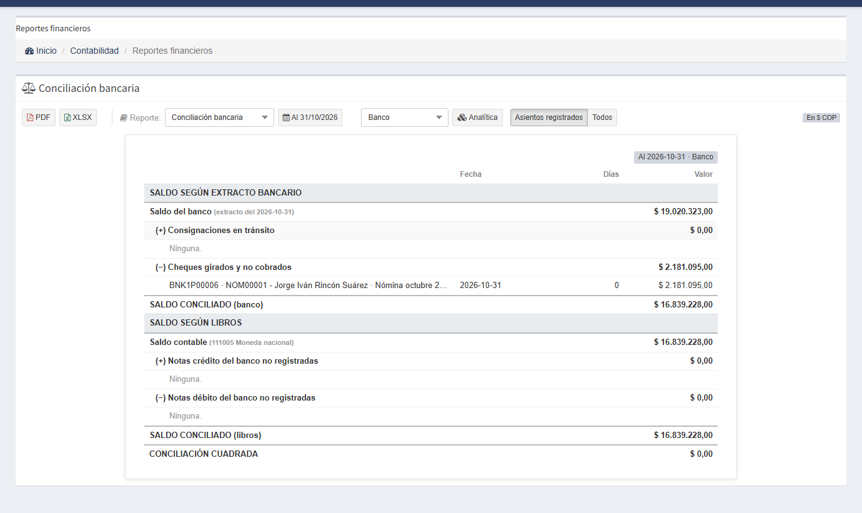Select the Consignaciones en tránsito row

(x=431, y=231)
